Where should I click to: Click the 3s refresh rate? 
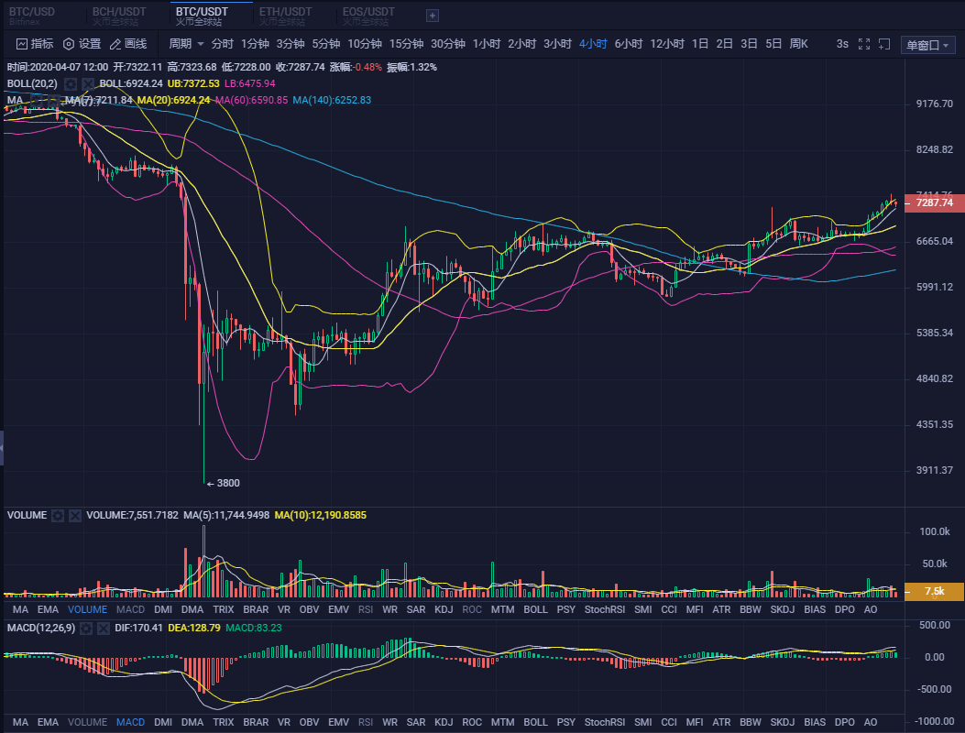[x=842, y=44]
